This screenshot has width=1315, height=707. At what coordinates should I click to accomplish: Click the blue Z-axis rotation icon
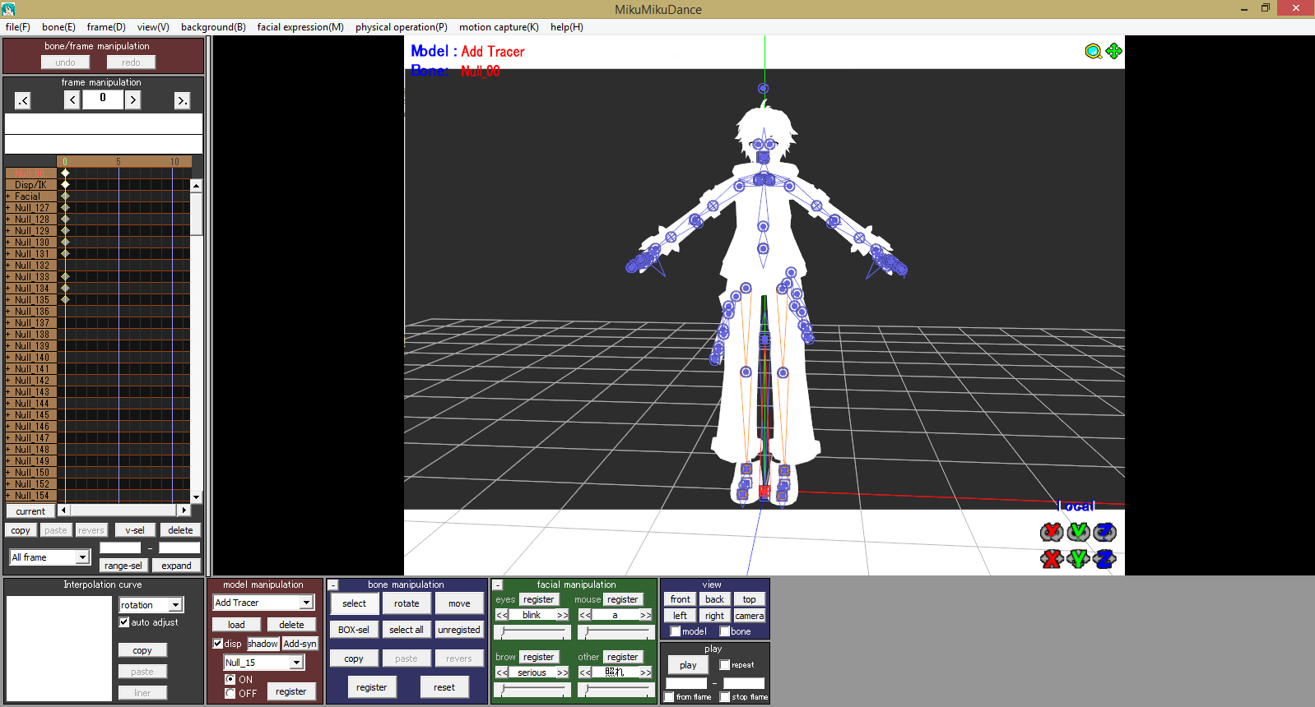click(x=1104, y=532)
